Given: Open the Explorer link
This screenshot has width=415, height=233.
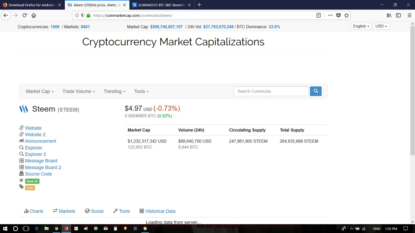Looking at the screenshot, I should [33, 148].
